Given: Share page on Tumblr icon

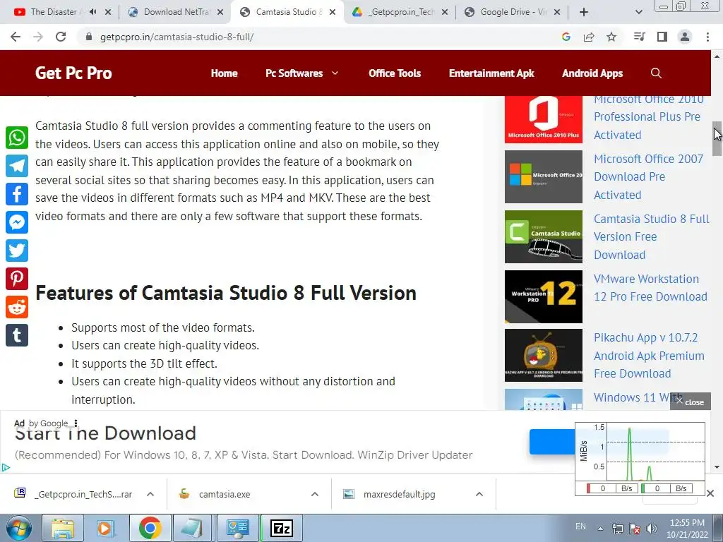Looking at the screenshot, I should point(17,335).
